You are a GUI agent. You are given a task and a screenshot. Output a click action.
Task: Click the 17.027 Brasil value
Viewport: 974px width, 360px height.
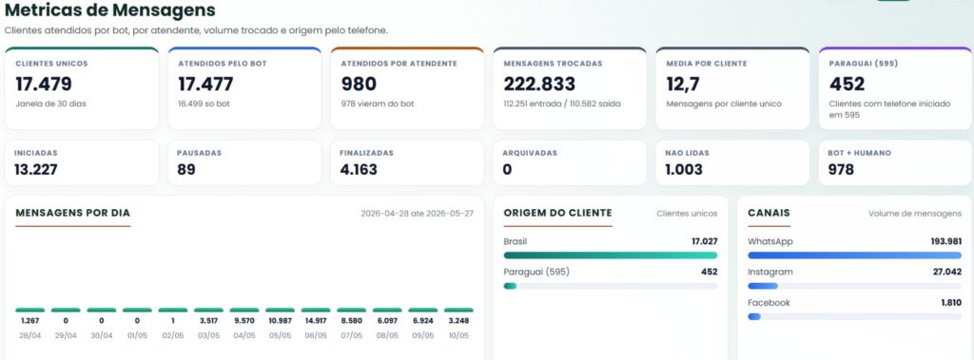(x=705, y=241)
